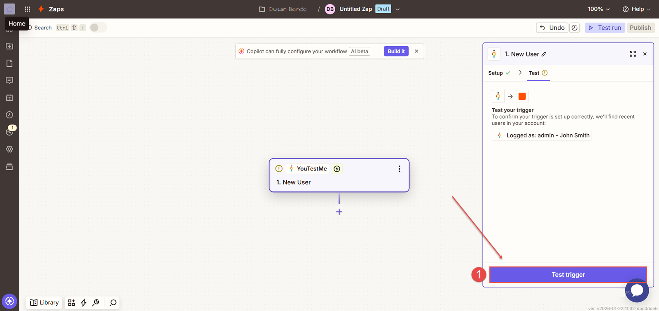Open three-dot menu on YouTestMe step
Viewport: 659px width, 311px height.
399,169
